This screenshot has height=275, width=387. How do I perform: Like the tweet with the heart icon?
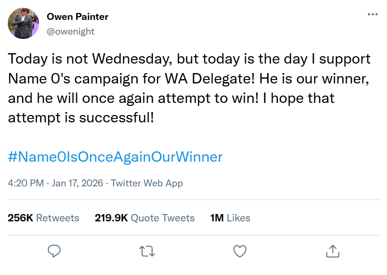(x=239, y=251)
